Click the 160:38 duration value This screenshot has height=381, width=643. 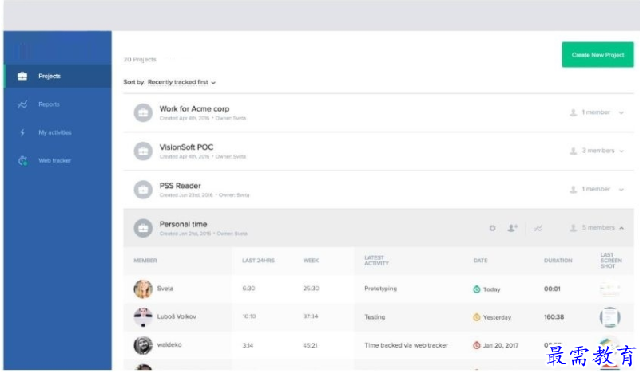tap(554, 317)
